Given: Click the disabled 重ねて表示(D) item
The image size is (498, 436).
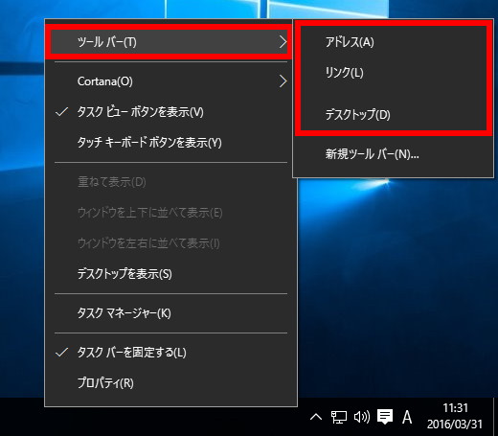Looking at the screenshot, I should [170, 182].
